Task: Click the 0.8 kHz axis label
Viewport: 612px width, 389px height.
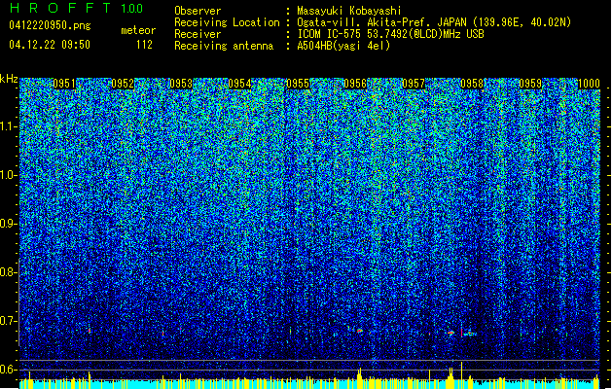Action: point(8,272)
